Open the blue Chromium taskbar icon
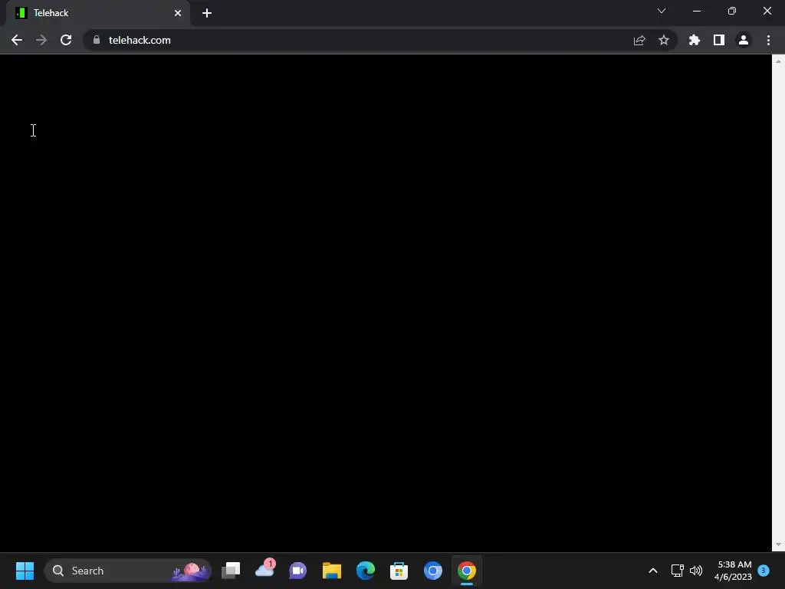This screenshot has height=589, width=785. tap(433, 571)
